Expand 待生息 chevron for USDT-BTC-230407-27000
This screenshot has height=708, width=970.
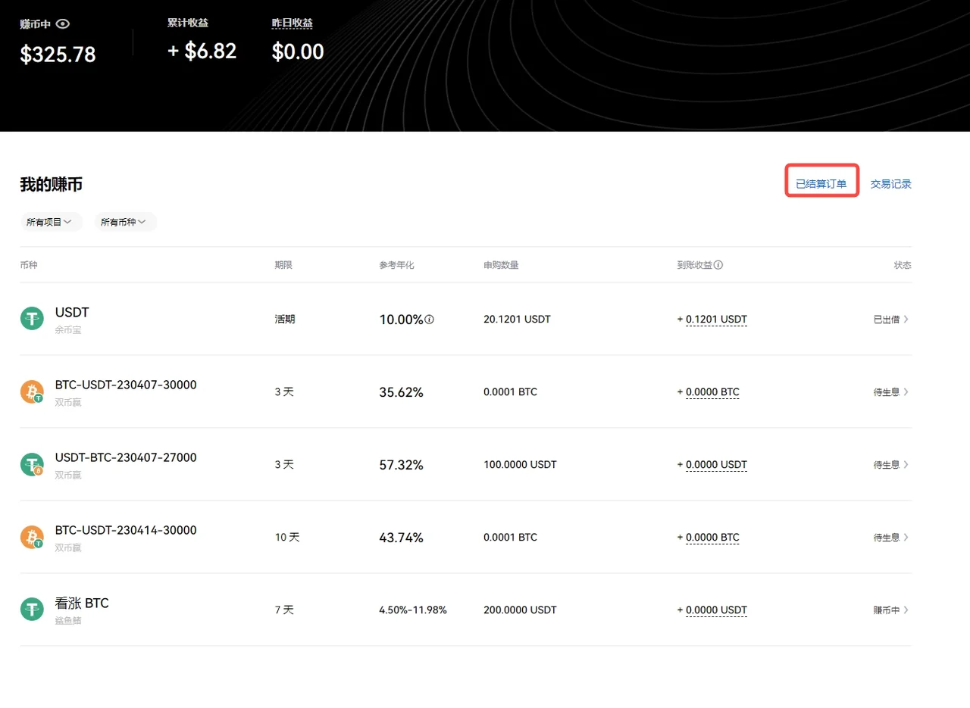[x=906, y=464]
